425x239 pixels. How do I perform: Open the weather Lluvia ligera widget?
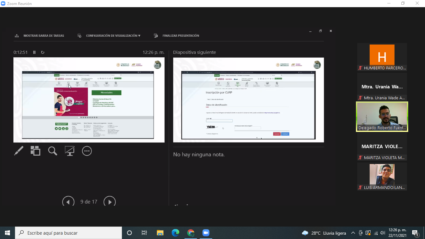(324, 233)
